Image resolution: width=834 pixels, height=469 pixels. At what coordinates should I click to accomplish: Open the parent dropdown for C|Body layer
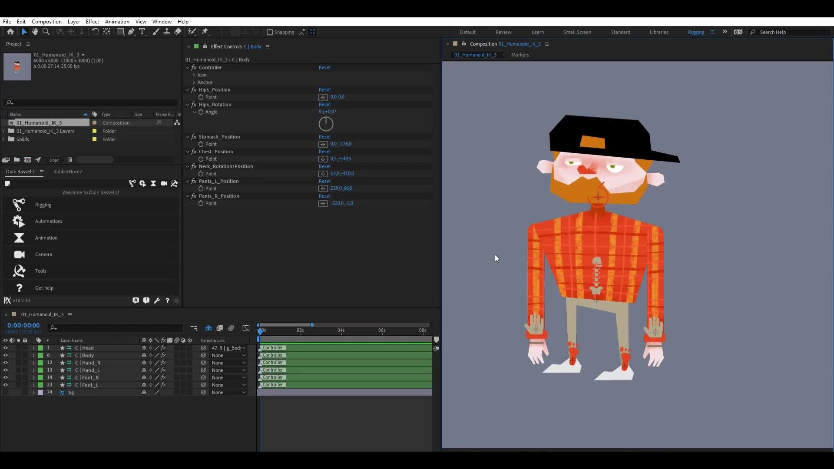tap(245, 355)
